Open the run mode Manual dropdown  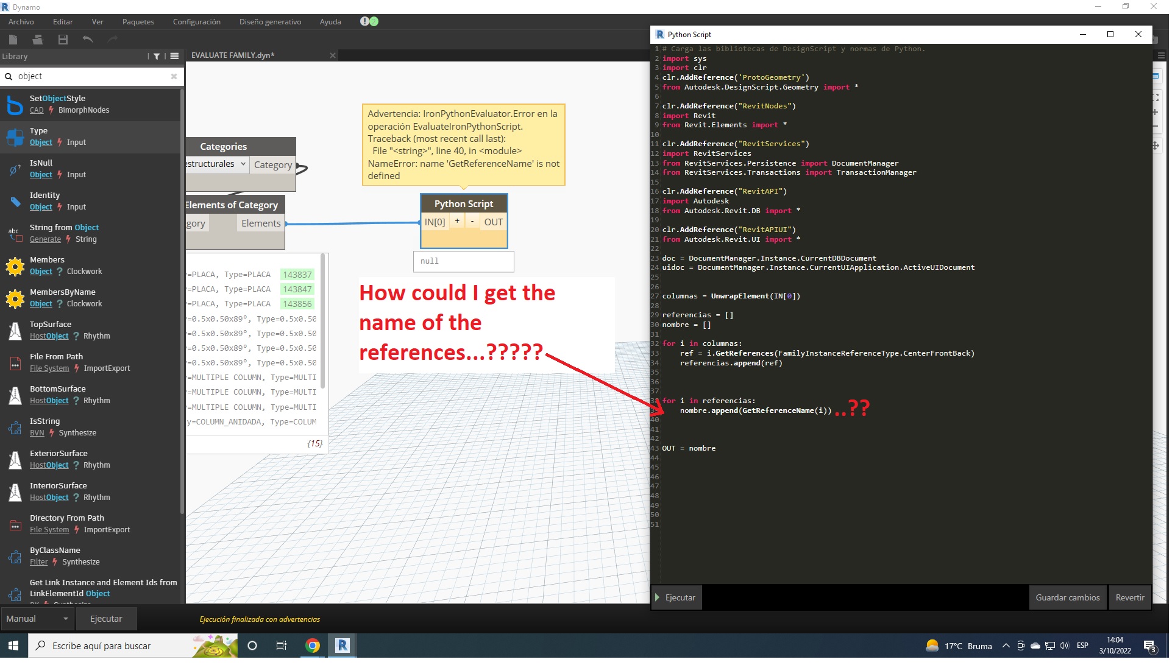[x=37, y=619]
